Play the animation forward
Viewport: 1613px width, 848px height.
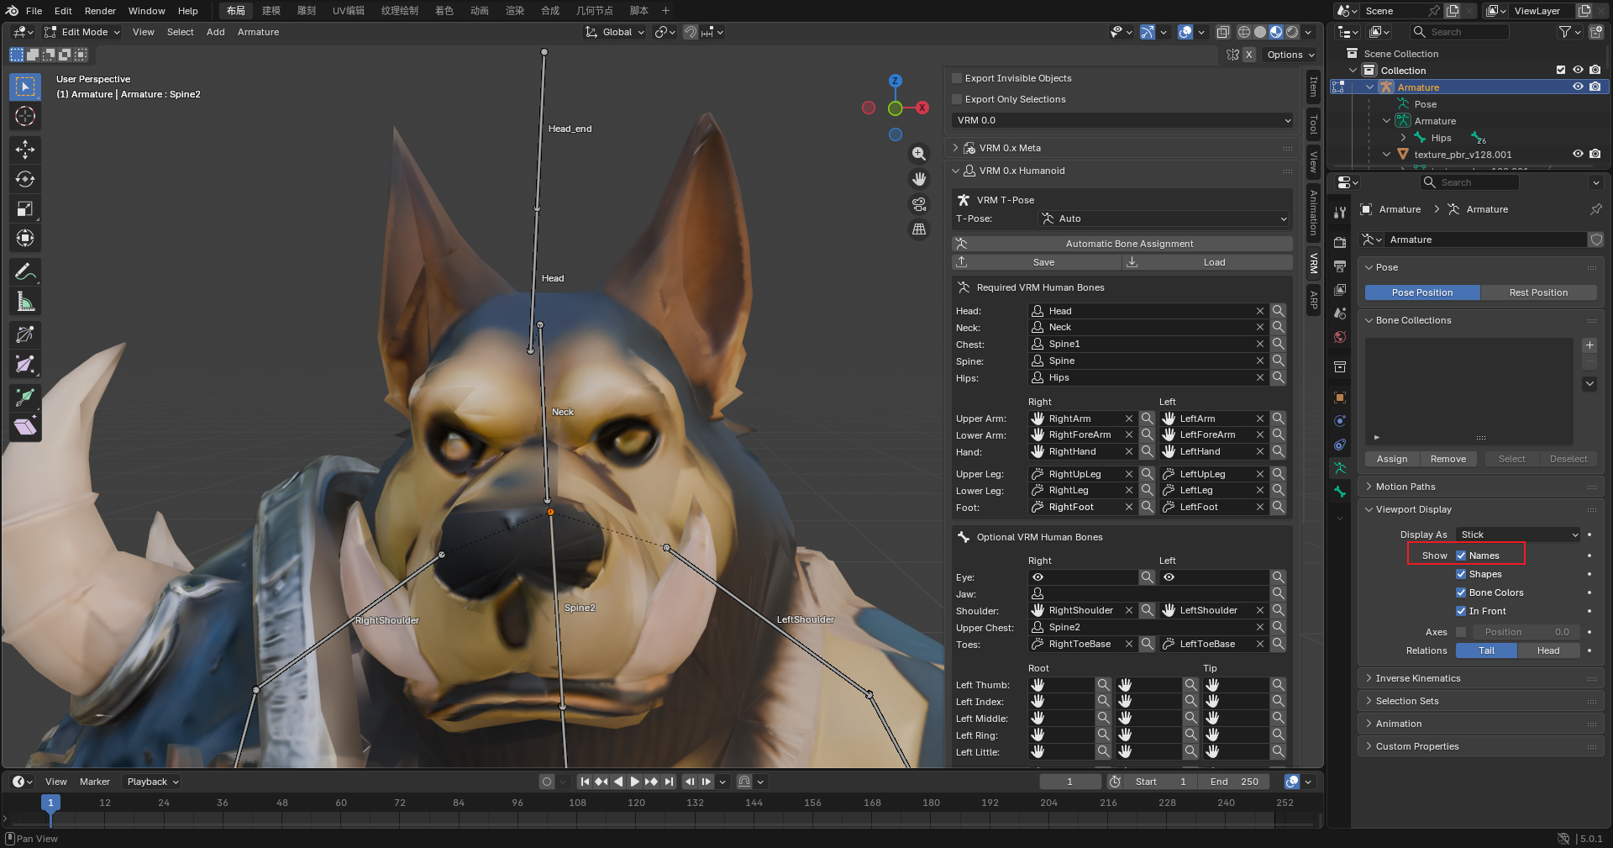coord(635,782)
